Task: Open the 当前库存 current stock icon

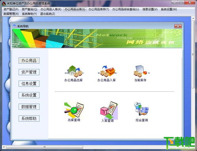Action: (x=141, y=71)
